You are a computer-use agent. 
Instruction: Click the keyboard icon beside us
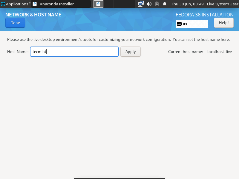[179, 24]
